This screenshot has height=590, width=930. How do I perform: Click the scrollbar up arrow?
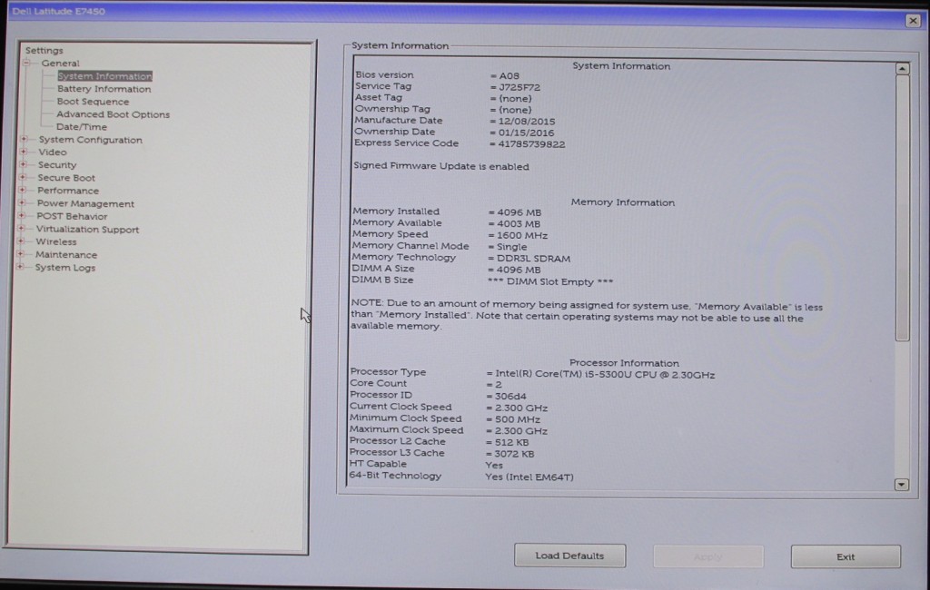(x=902, y=69)
